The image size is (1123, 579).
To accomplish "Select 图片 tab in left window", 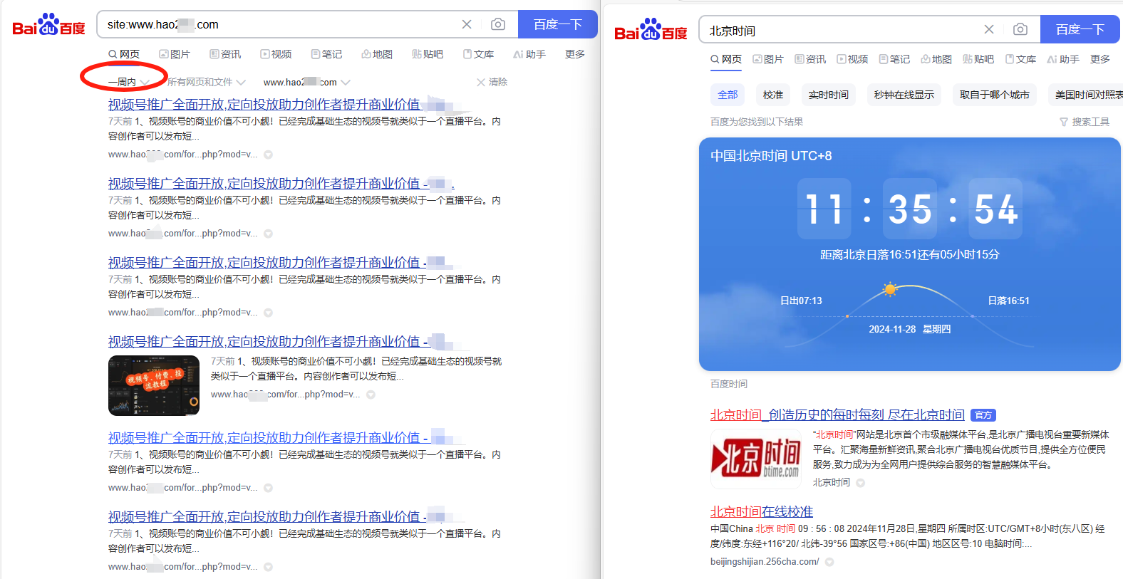I will [175, 54].
